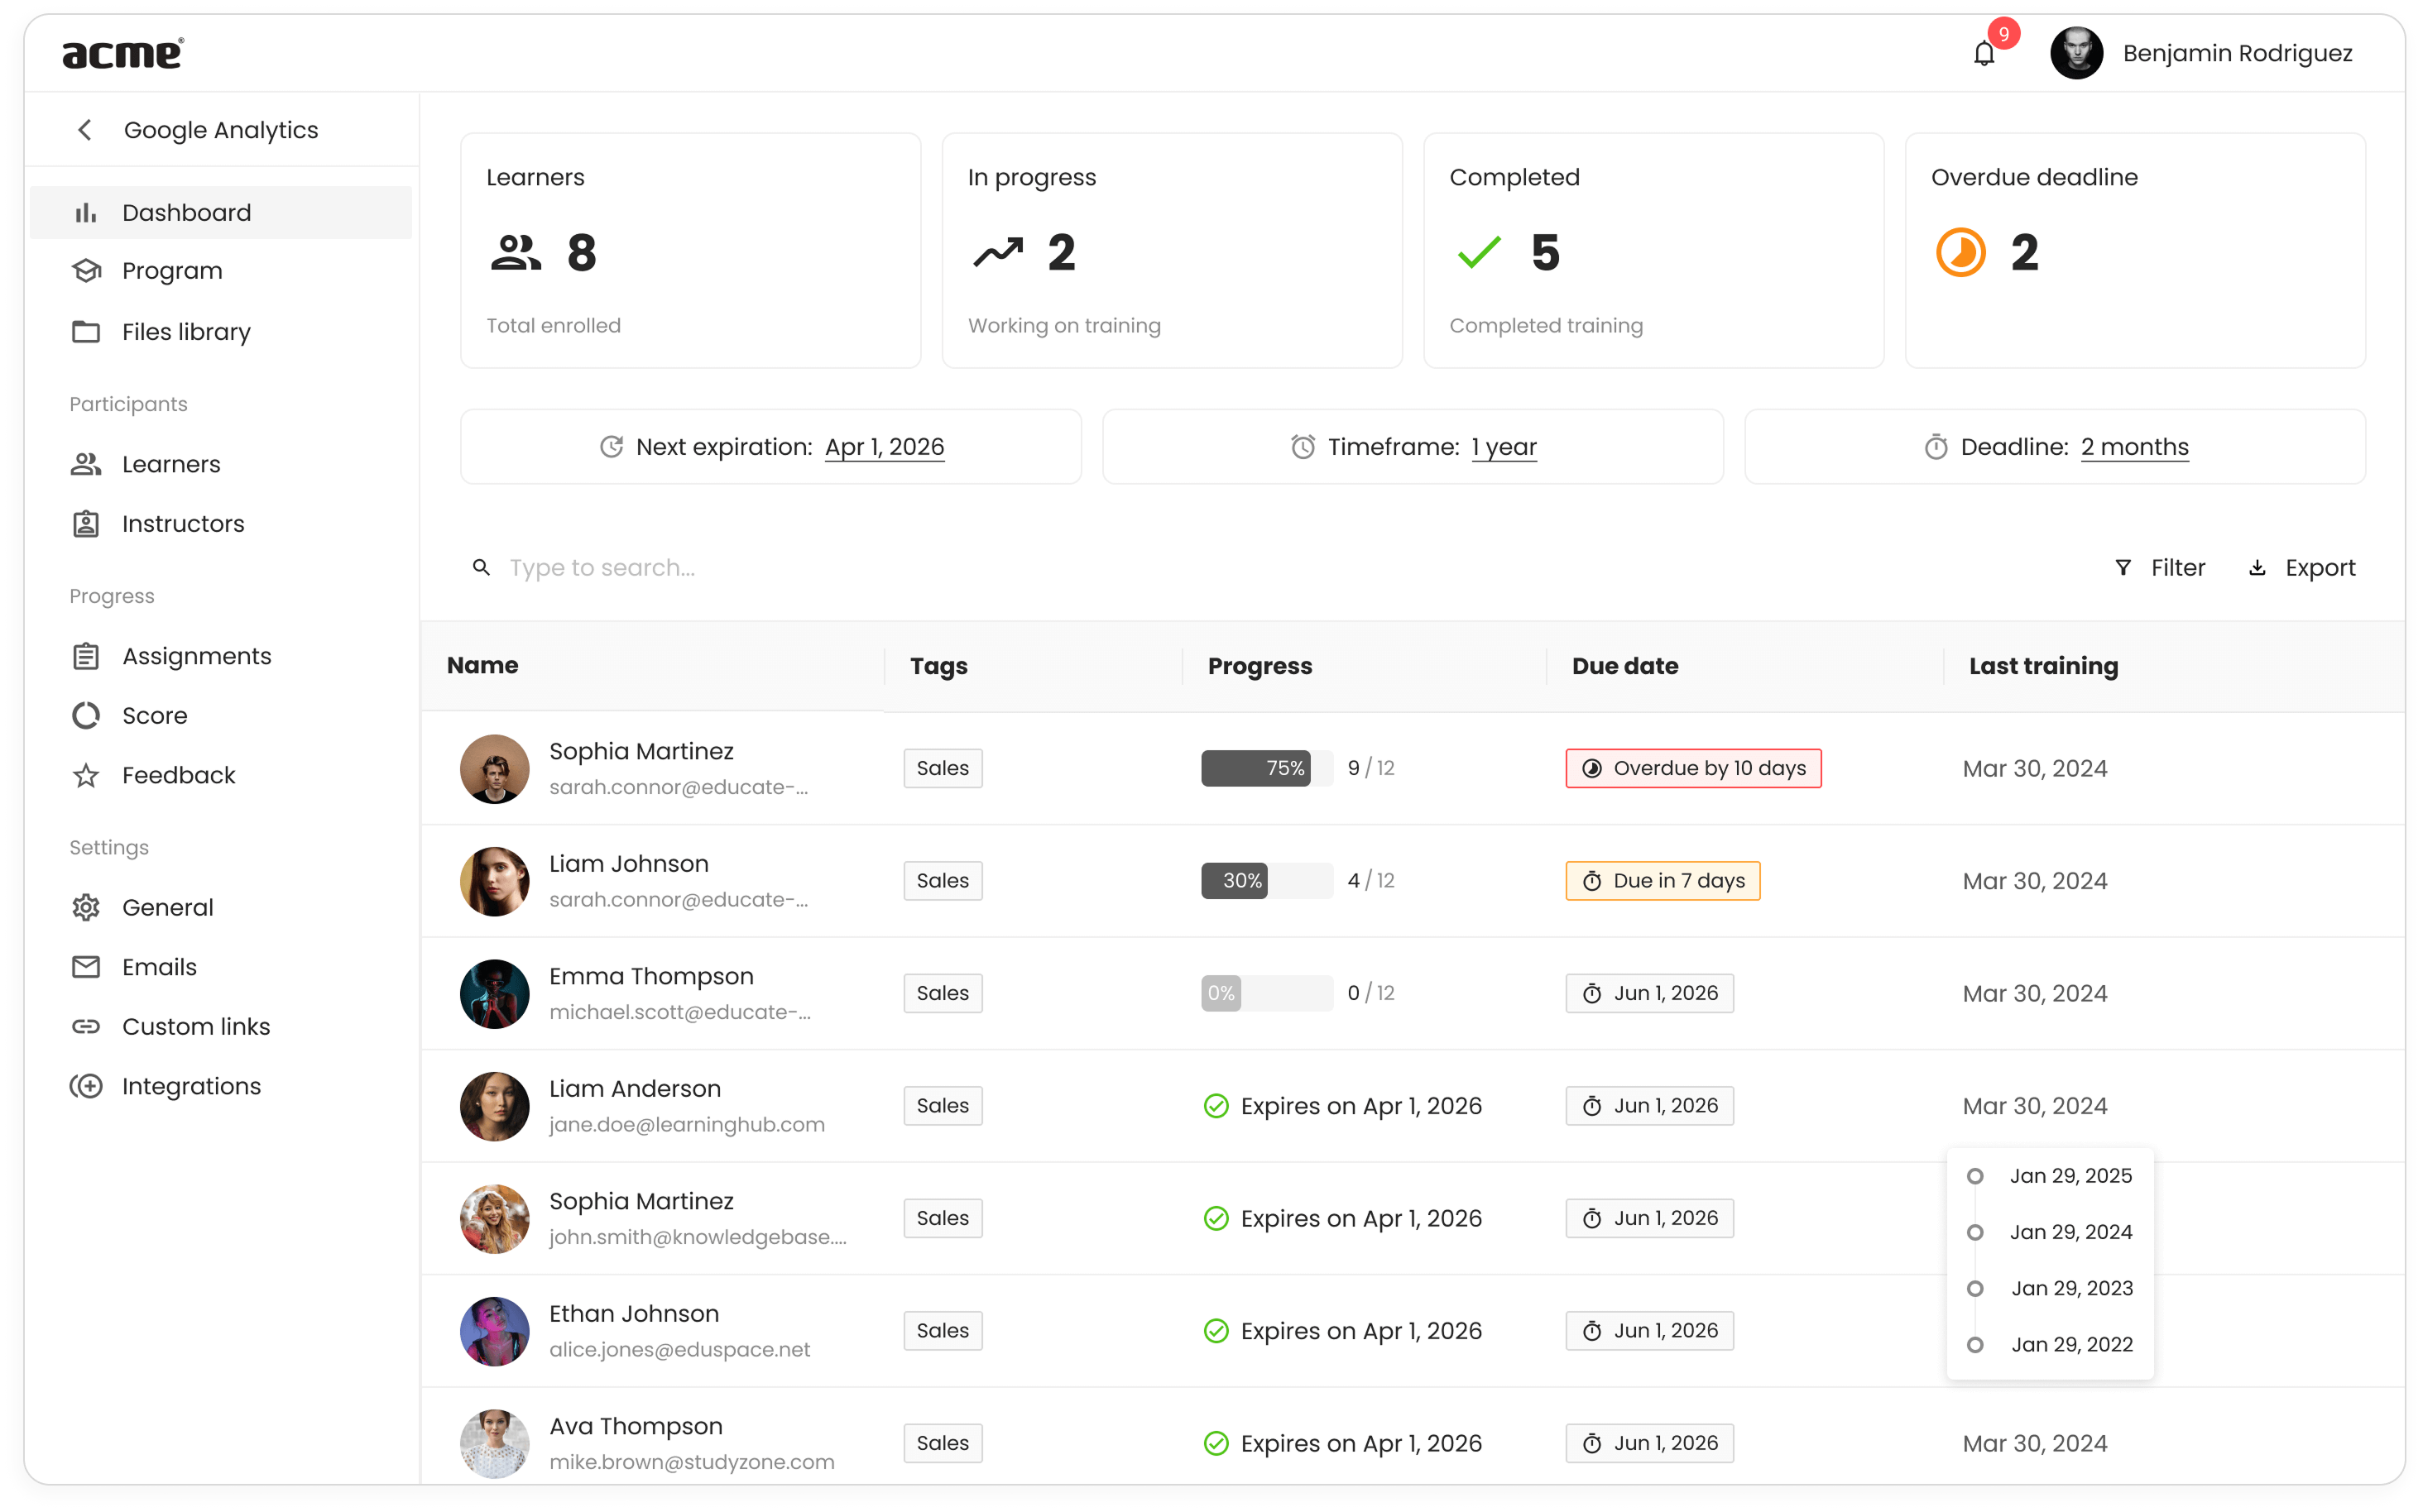This screenshot has height=1512, width=2423.
Task: Go to Files library in sidebar
Action: pos(186,332)
